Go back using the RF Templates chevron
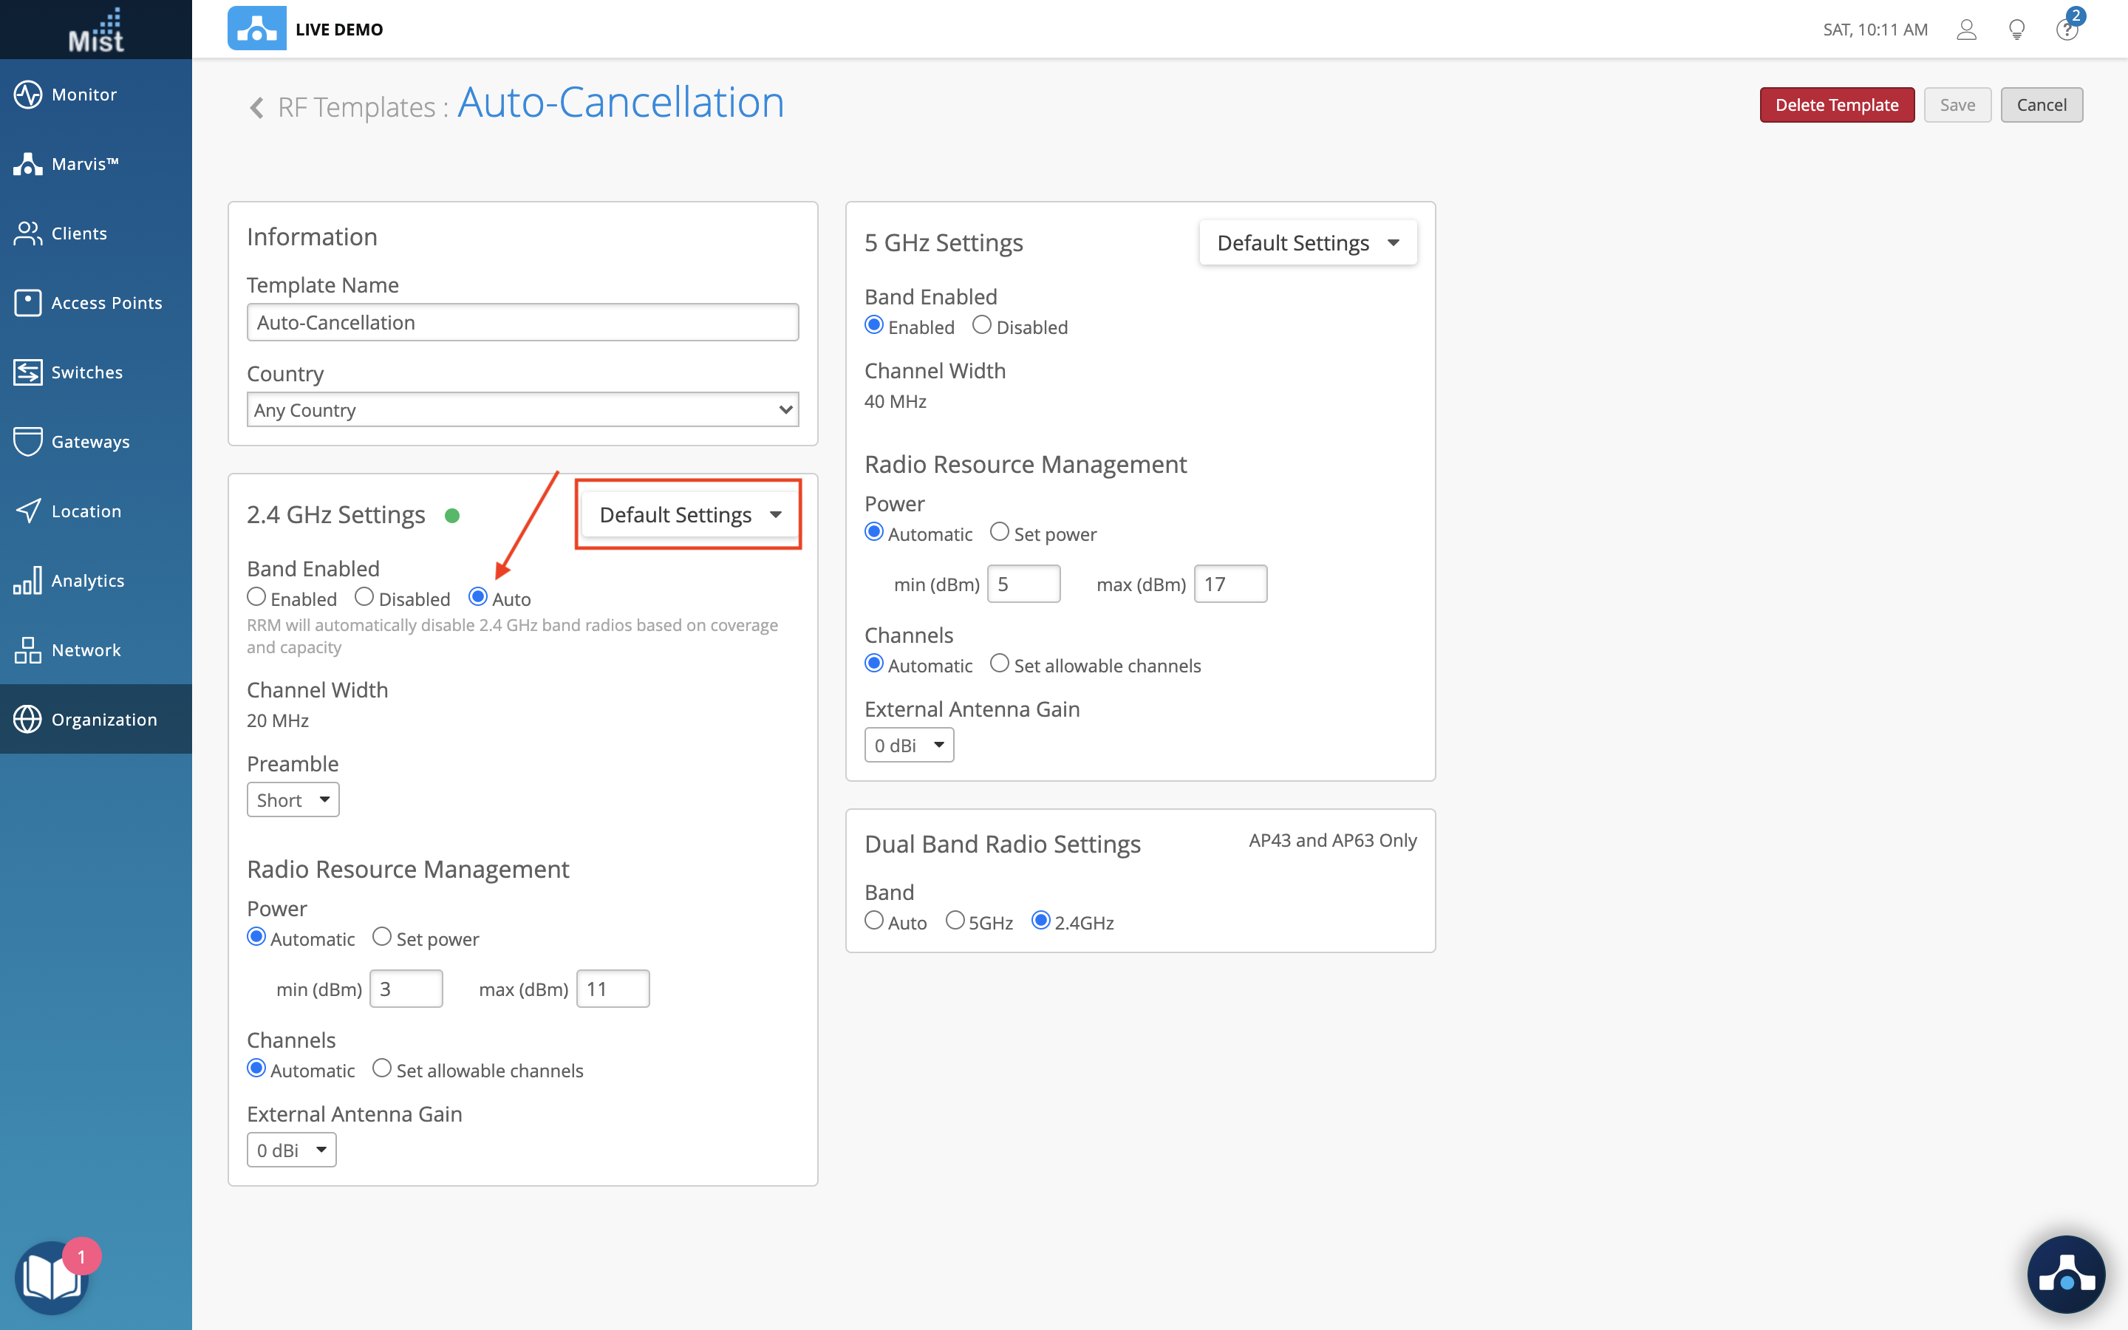This screenshot has width=2128, height=1330. tap(257, 107)
